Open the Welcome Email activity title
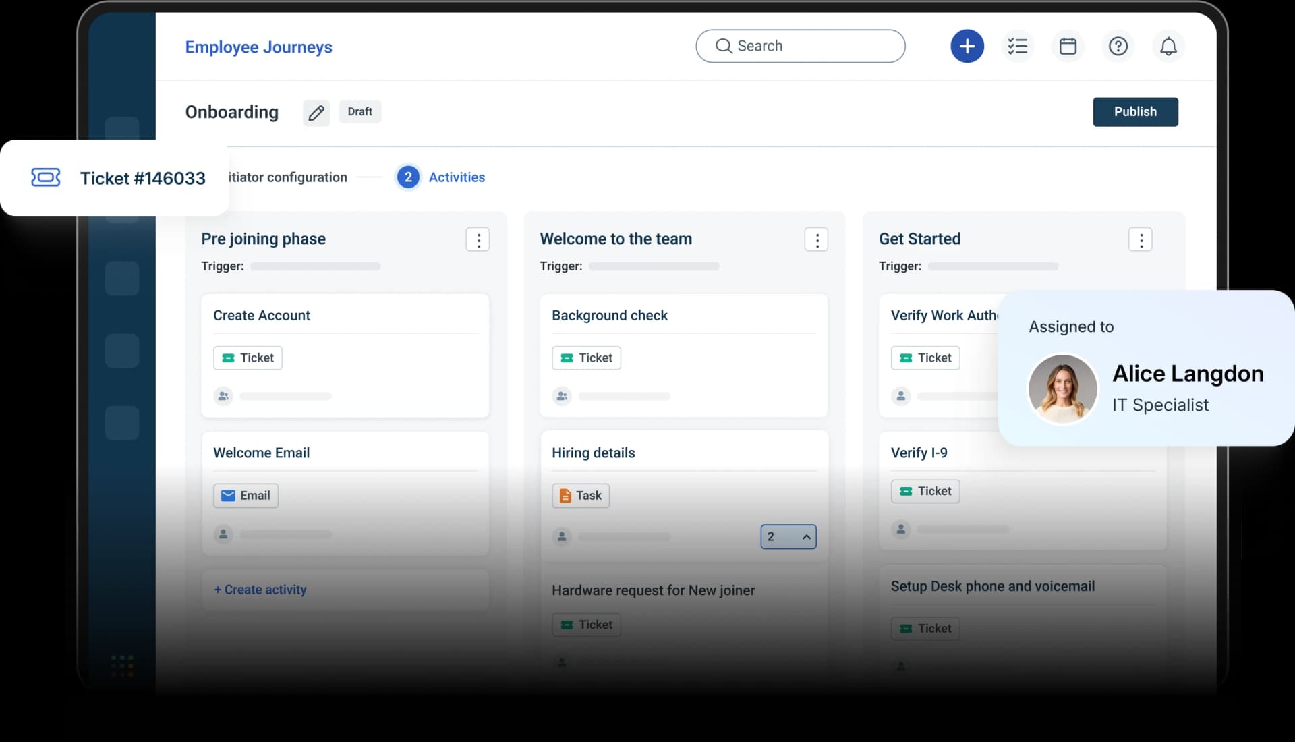This screenshot has width=1295, height=742. click(262, 453)
